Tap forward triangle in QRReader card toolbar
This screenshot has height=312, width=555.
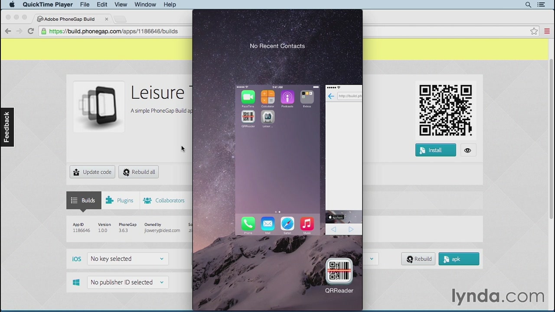point(351,229)
